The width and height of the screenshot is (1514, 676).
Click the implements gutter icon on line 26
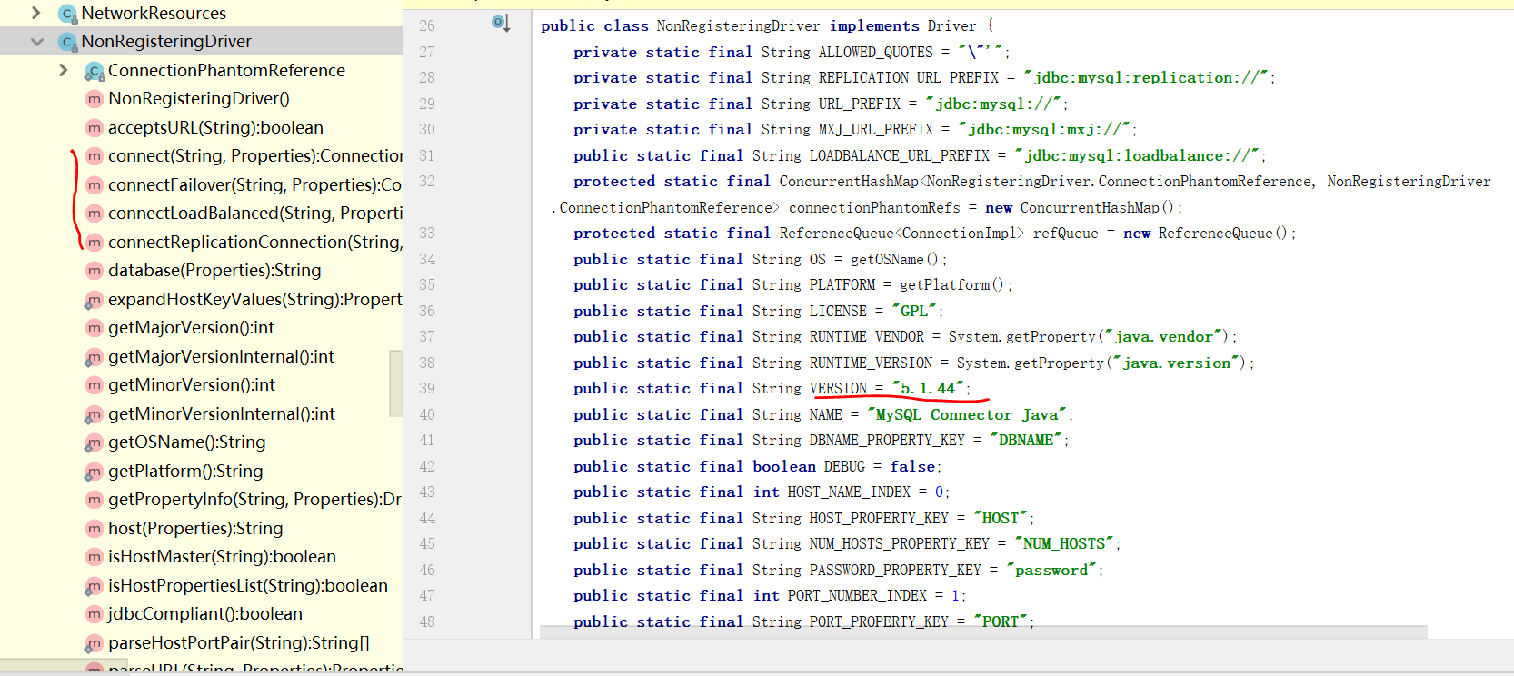point(501,23)
